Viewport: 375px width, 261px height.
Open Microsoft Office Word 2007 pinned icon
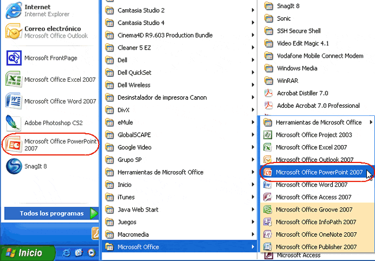coord(13,101)
